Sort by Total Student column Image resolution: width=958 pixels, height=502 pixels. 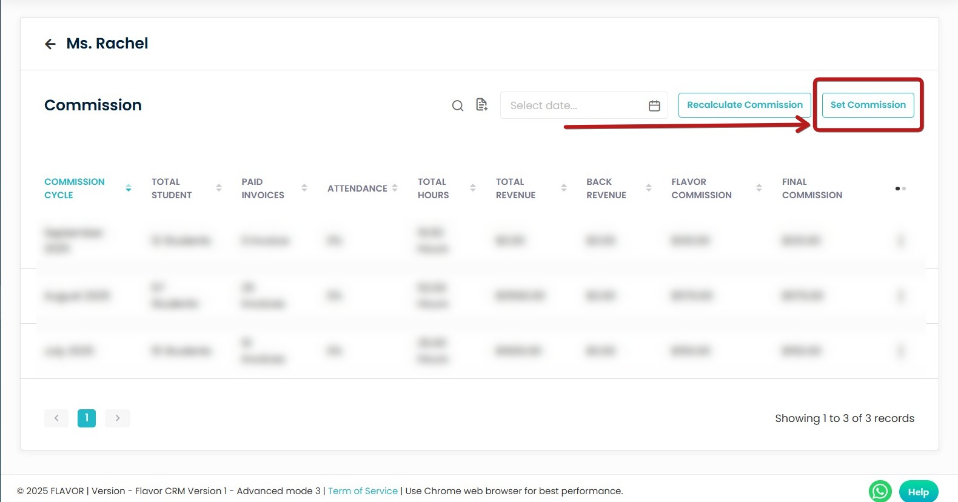[219, 189]
